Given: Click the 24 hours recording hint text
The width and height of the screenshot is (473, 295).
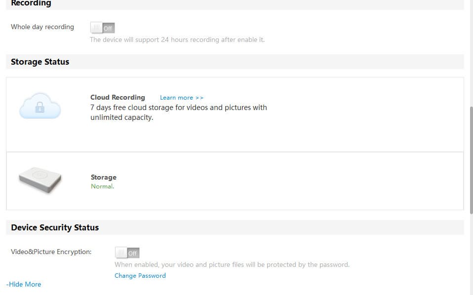Looking at the screenshot, I should pos(177,40).
